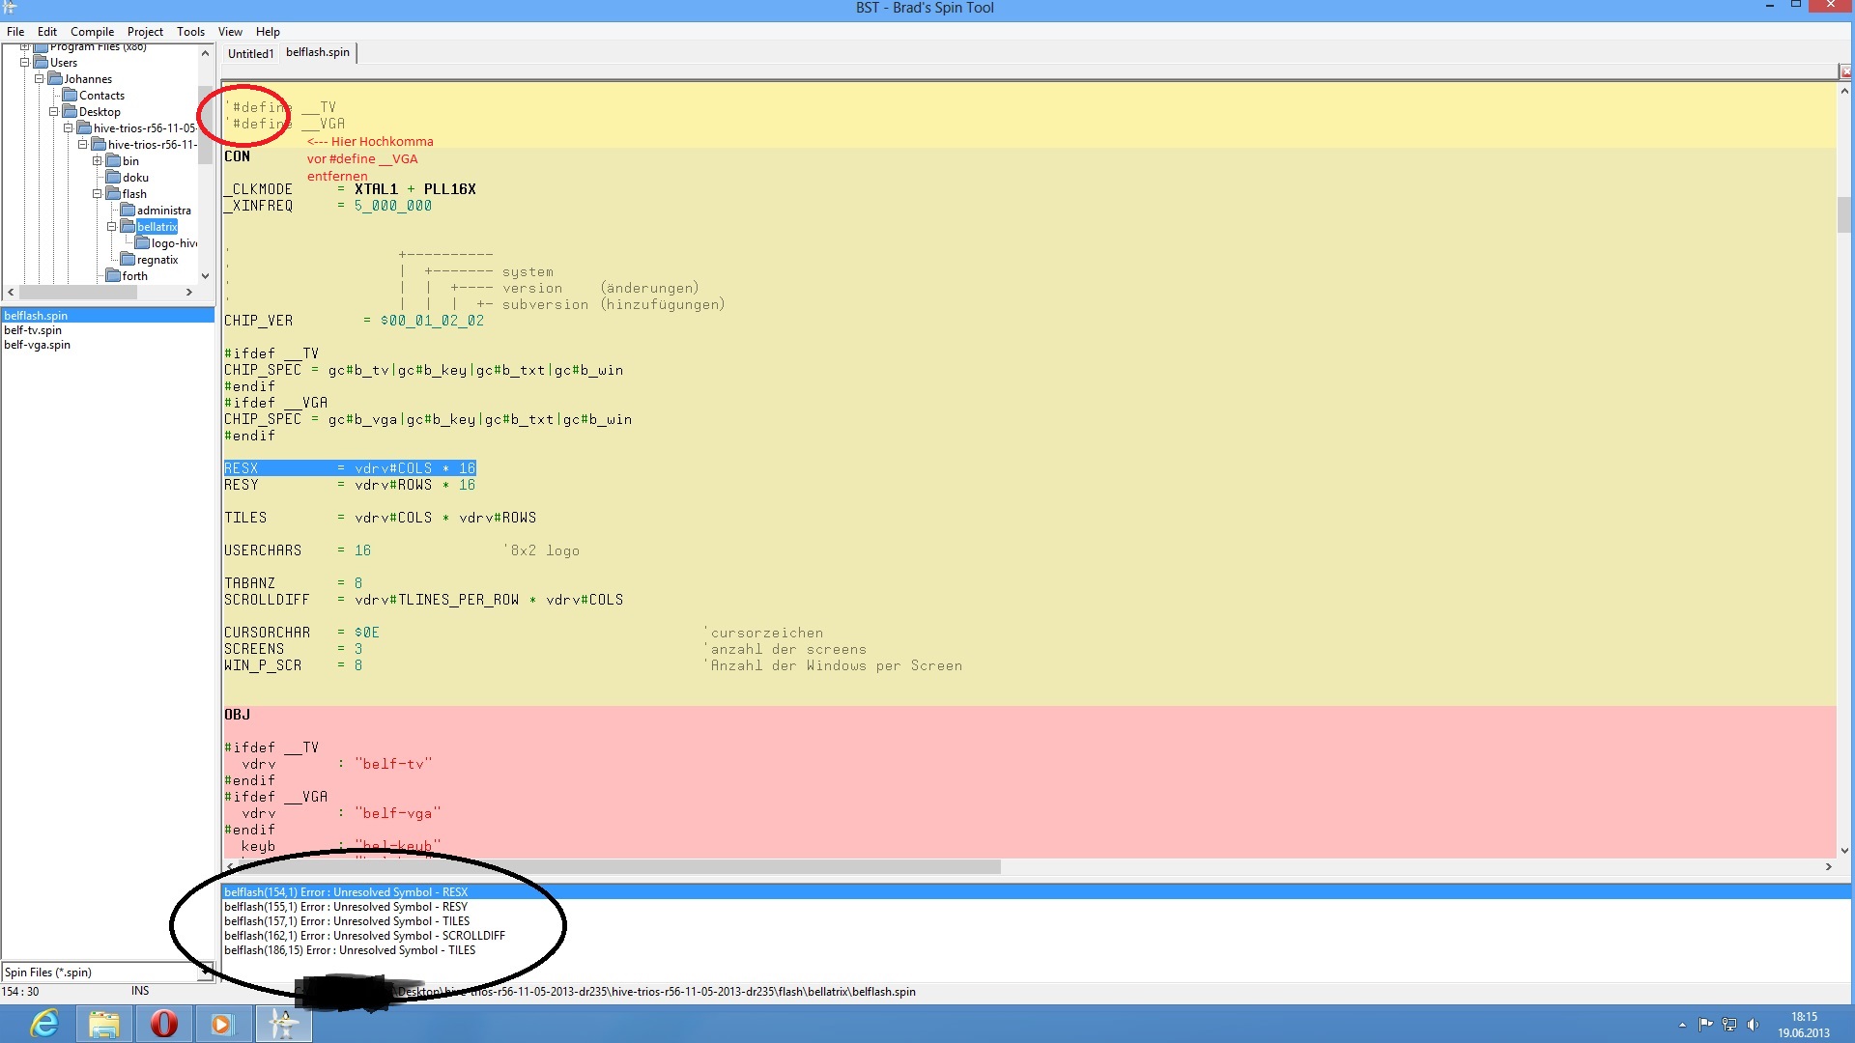This screenshot has width=1855, height=1043.
Task: Select the Unresolved Symbol SCROLLDIFF error line
Action: pyautogui.click(x=364, y=936)
